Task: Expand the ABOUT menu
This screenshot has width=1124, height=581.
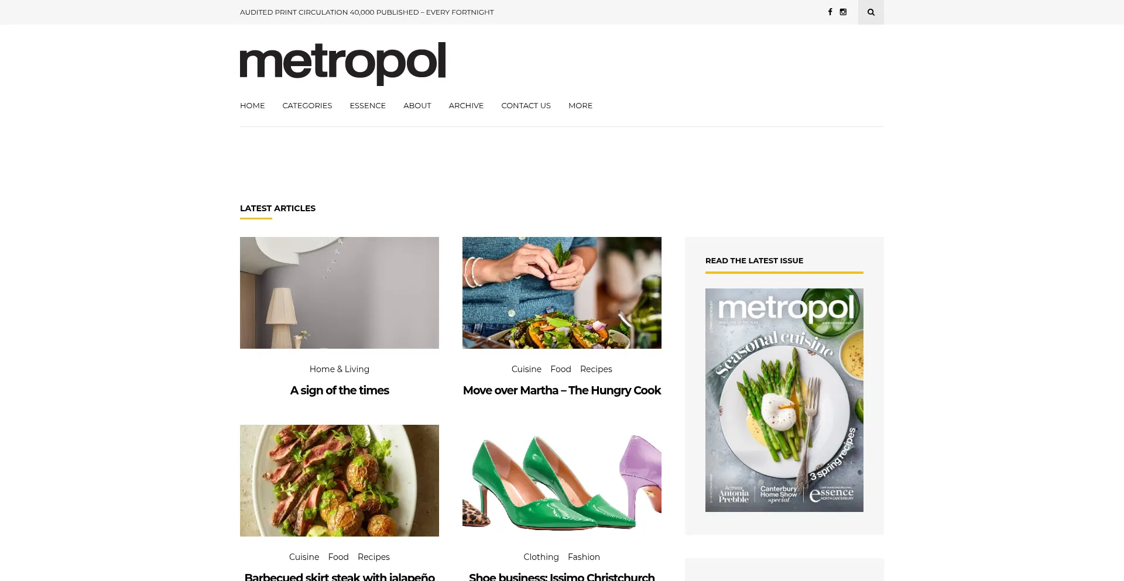Action: click(417, 106)
